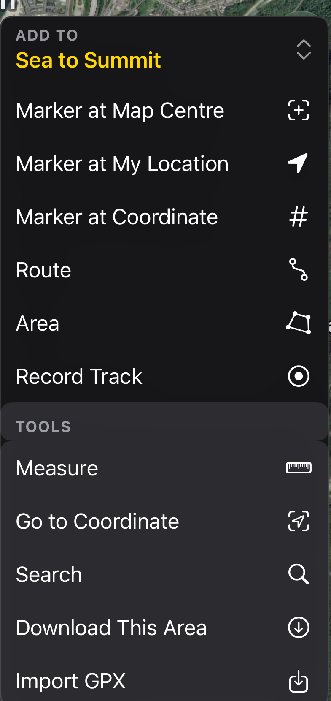The width and height of the screenshot is (331, 701).
Task: Click the TOOLS section header
Action: click(x=43, y=427)
